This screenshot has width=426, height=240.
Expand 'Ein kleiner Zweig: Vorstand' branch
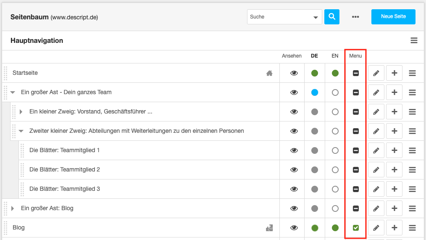coord(21,112)
